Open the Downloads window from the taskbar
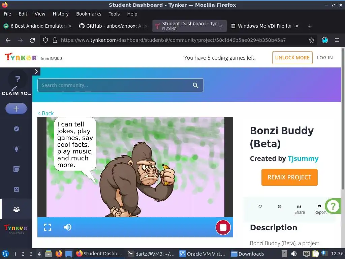This screenshot has width=345, height=259. point(247,254)
